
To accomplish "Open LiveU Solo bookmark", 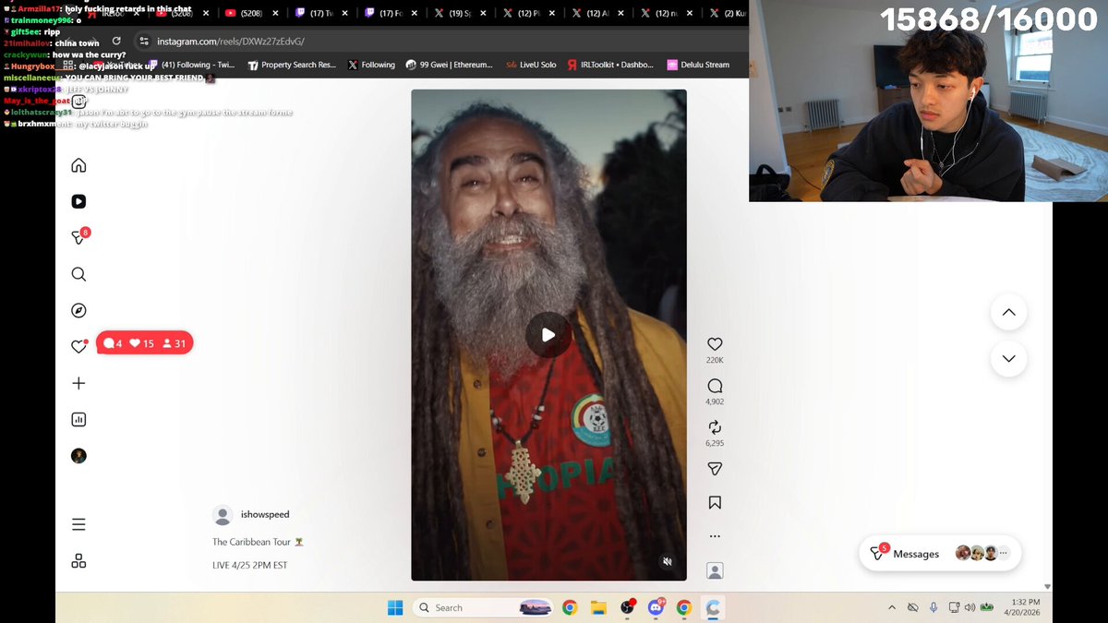I will point(531,65).
